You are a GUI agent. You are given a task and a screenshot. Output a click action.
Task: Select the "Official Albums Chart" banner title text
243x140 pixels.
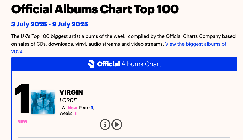[129, 64]
